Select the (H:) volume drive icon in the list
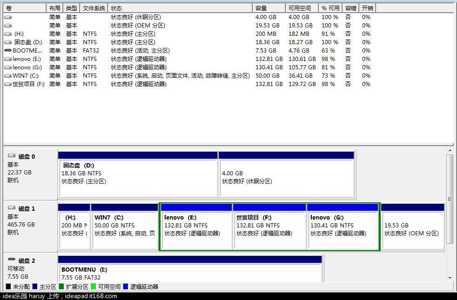The image size is (457, 300). 8,34
